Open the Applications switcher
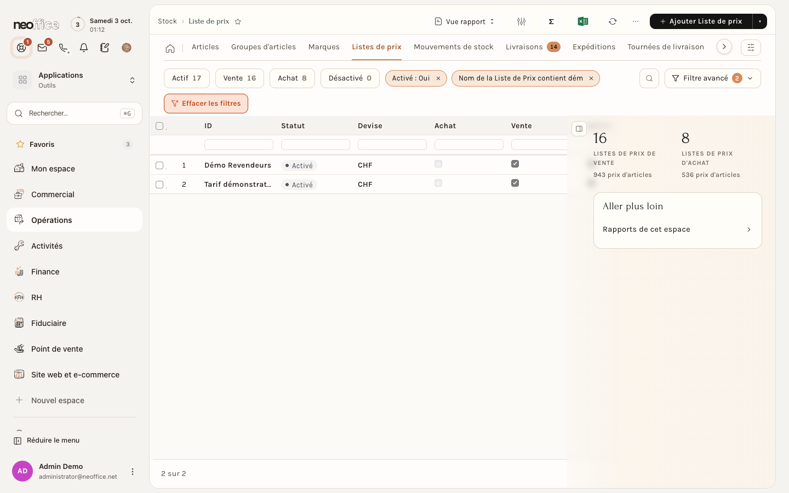 [75, 80]
